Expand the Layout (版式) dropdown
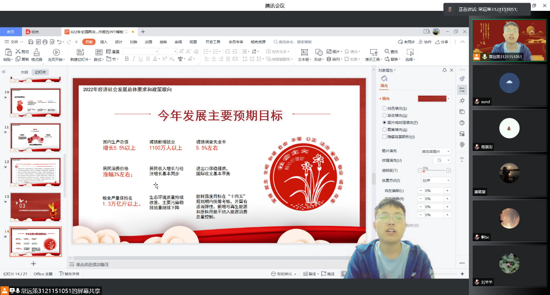The width and height of the screenshot is (550, 295). click(99, 59)
